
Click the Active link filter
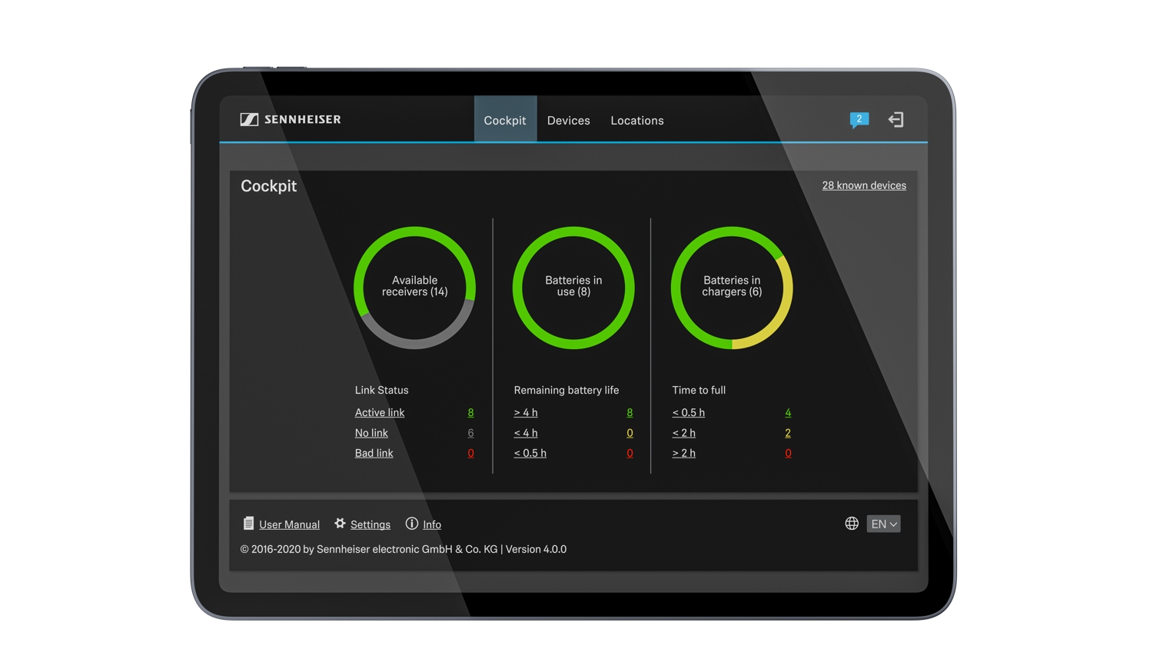click(x=380, y=413)
